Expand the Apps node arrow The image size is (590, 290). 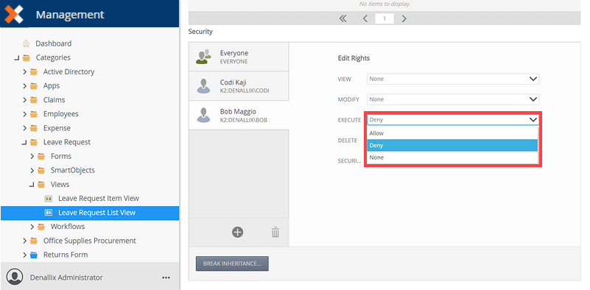point(24,86)
